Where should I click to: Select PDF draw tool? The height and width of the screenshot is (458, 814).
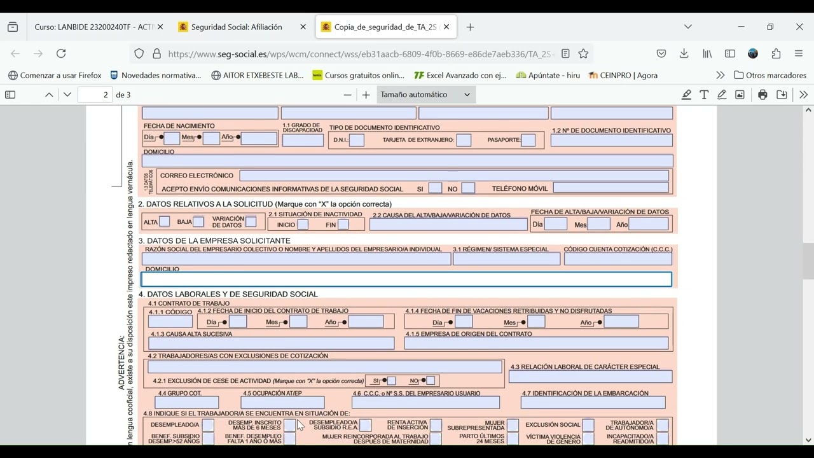pos(722,95)
